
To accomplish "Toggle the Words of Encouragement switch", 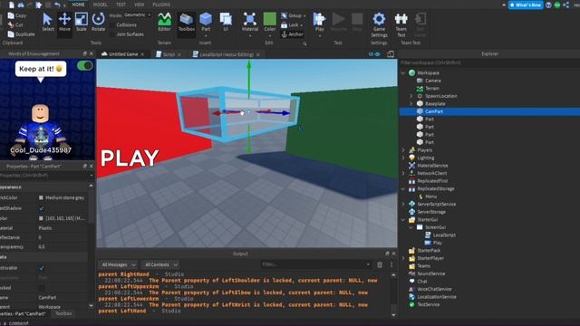I will (85, 66).
